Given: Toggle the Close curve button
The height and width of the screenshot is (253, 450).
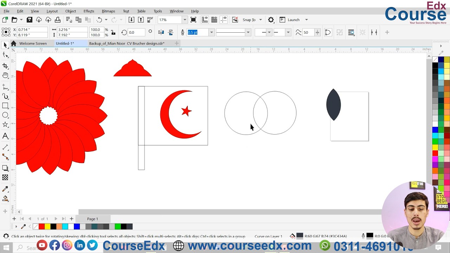Looking at the screenshot, I should click(328, 32).
